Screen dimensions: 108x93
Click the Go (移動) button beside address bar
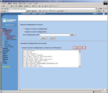(x=100, y=9)
